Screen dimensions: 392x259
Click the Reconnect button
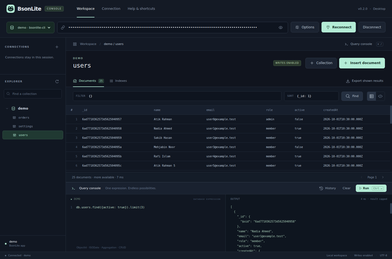point(339,27)
